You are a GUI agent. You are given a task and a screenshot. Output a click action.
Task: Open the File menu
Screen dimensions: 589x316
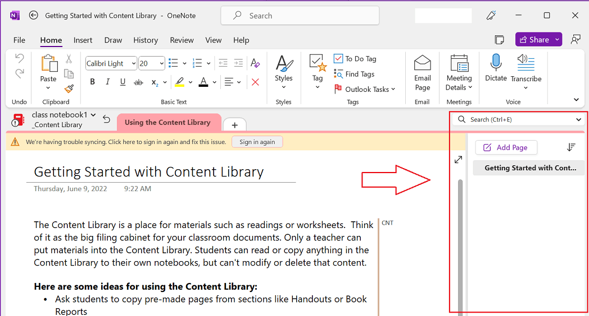point(19,40)
